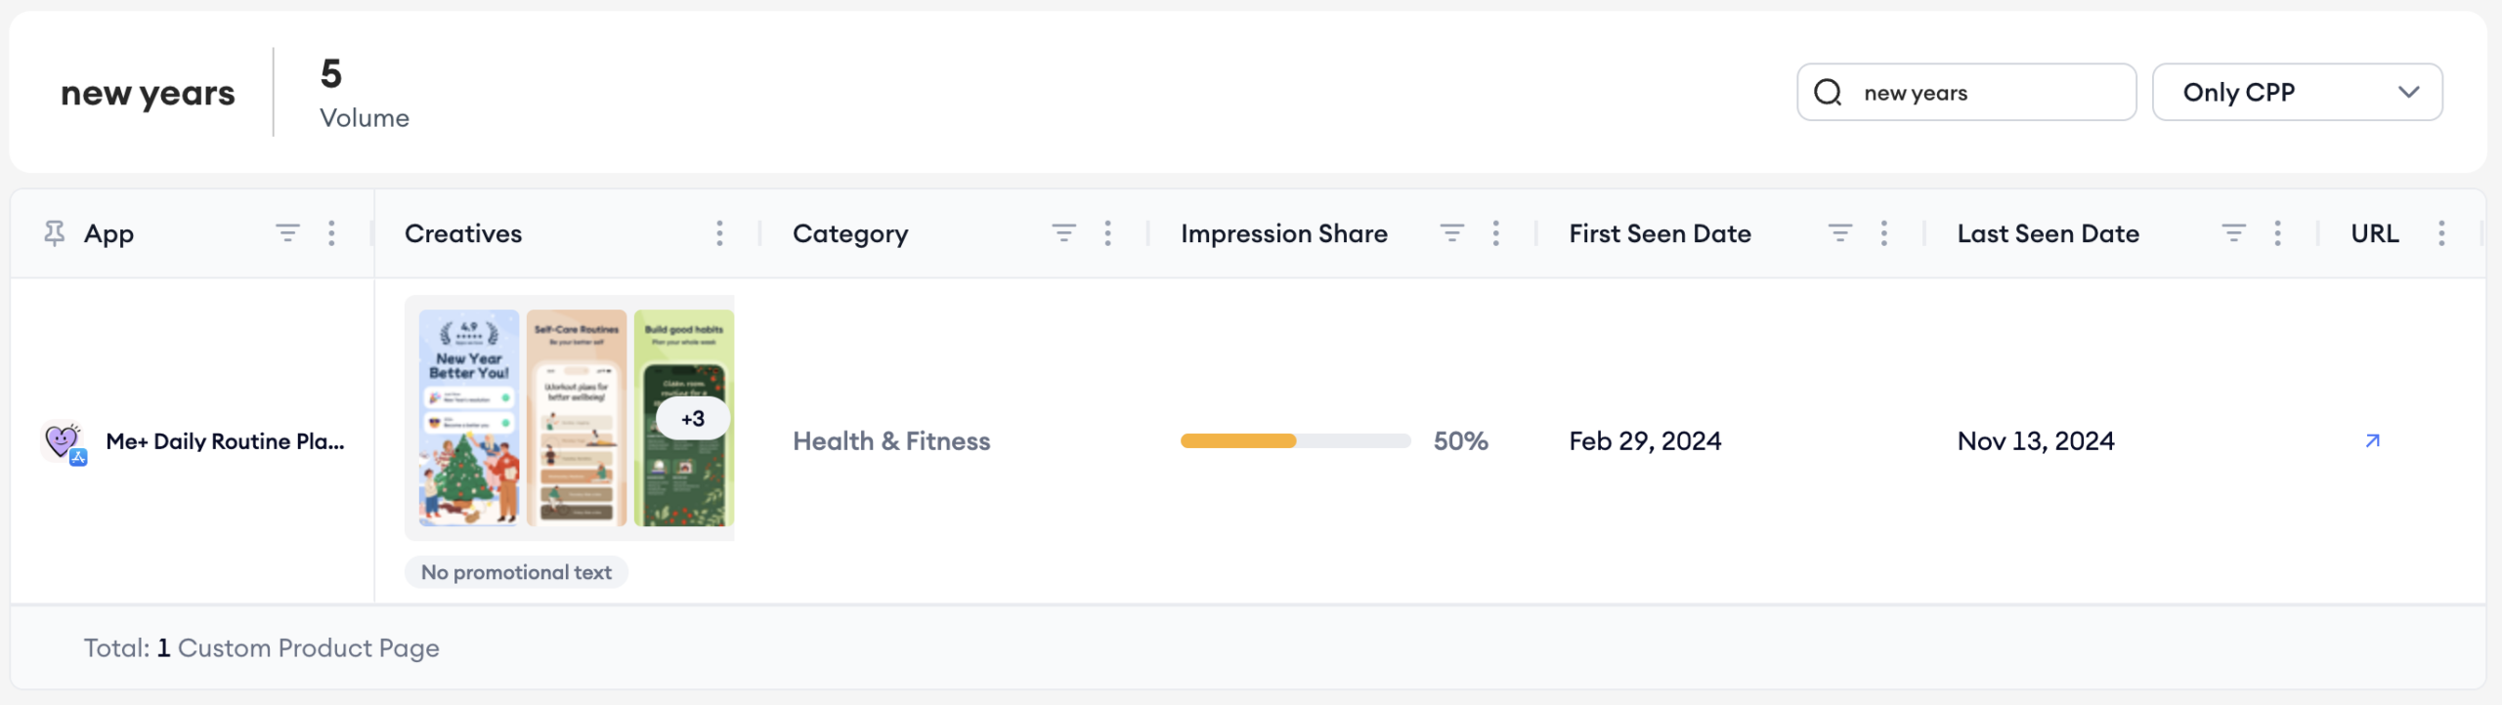Open the App column filter icon

pos(287,233)
